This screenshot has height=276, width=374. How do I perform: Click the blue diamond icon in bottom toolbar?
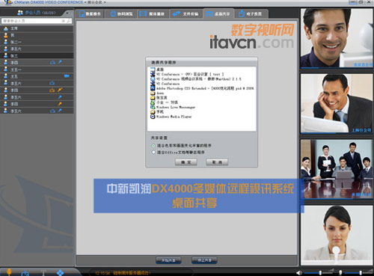[60, 272]
